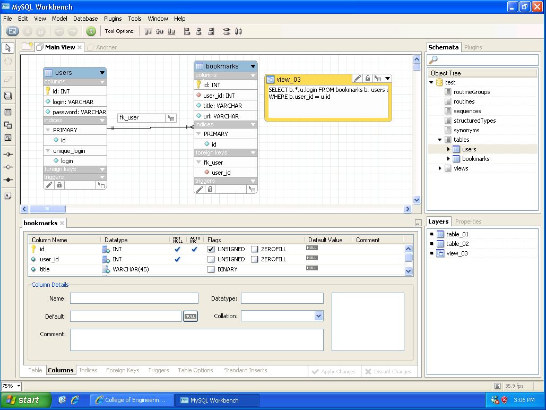Align objects to left edges

coord(187,32)
